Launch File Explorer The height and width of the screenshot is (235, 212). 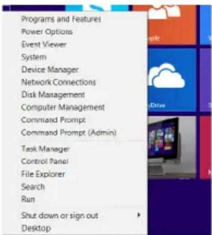(43, 174)
